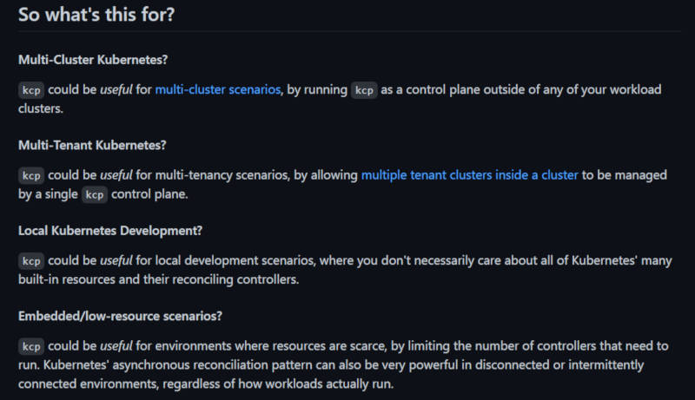Image resolution: width=695 pixels, height=400 pixels.
Task: Click the word "clusters." ending the first paragraph
Action: [x=40, y=108]
